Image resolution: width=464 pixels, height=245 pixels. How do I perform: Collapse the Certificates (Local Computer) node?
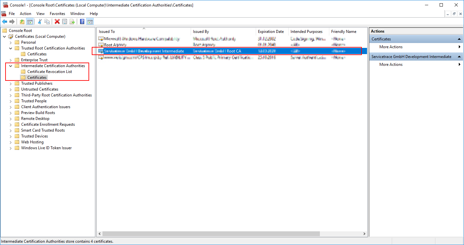(4, 36)
